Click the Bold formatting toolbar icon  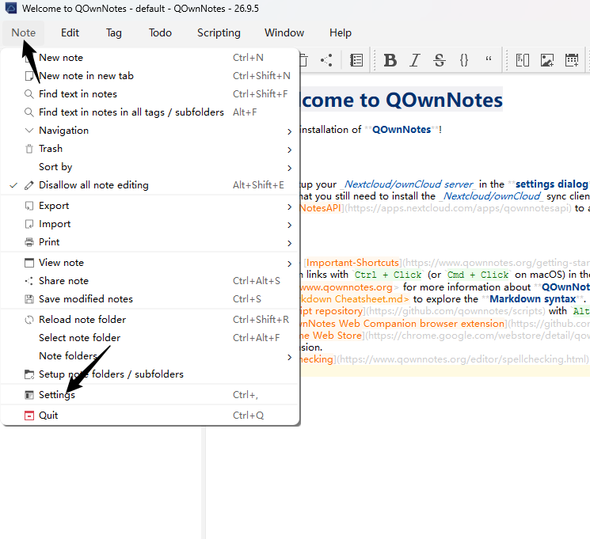[390, 60]
